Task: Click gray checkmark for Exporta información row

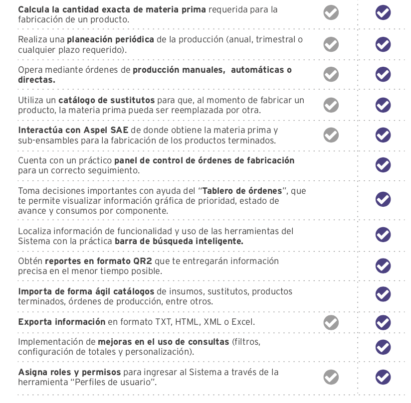Action: point(331,323)
